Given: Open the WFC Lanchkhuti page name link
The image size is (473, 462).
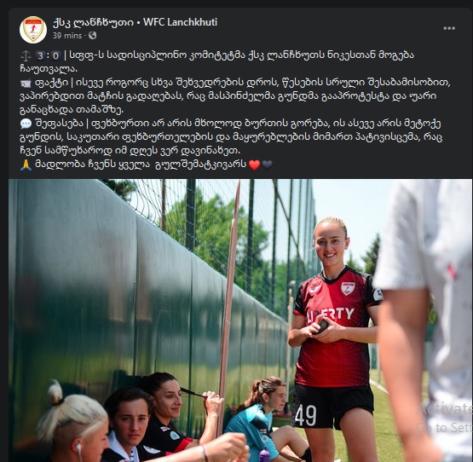Looking at the screenshot, I should 135,22.
